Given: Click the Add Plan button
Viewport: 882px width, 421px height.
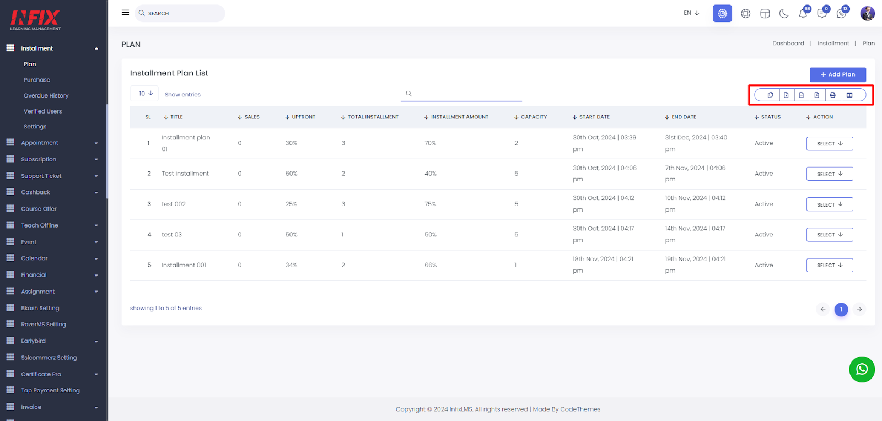Looking at the screenshot, I should [837, 74].
